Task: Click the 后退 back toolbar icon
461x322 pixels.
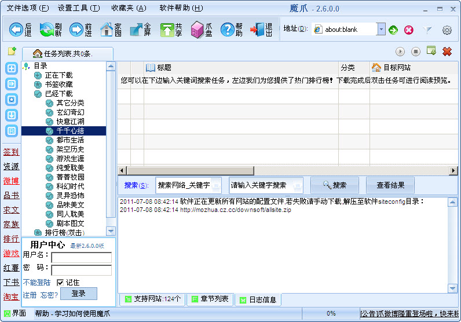Action: (x=20, y=30)
